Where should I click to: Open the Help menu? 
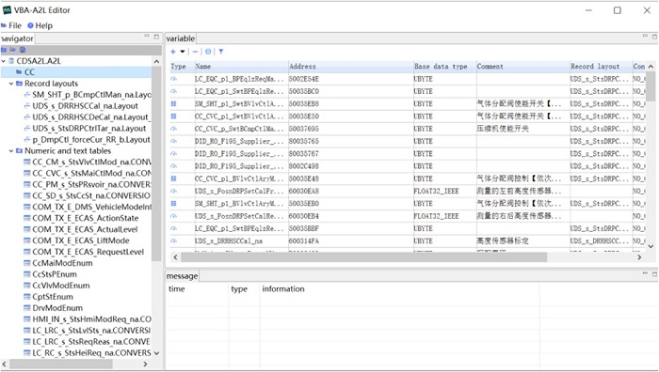40,25
